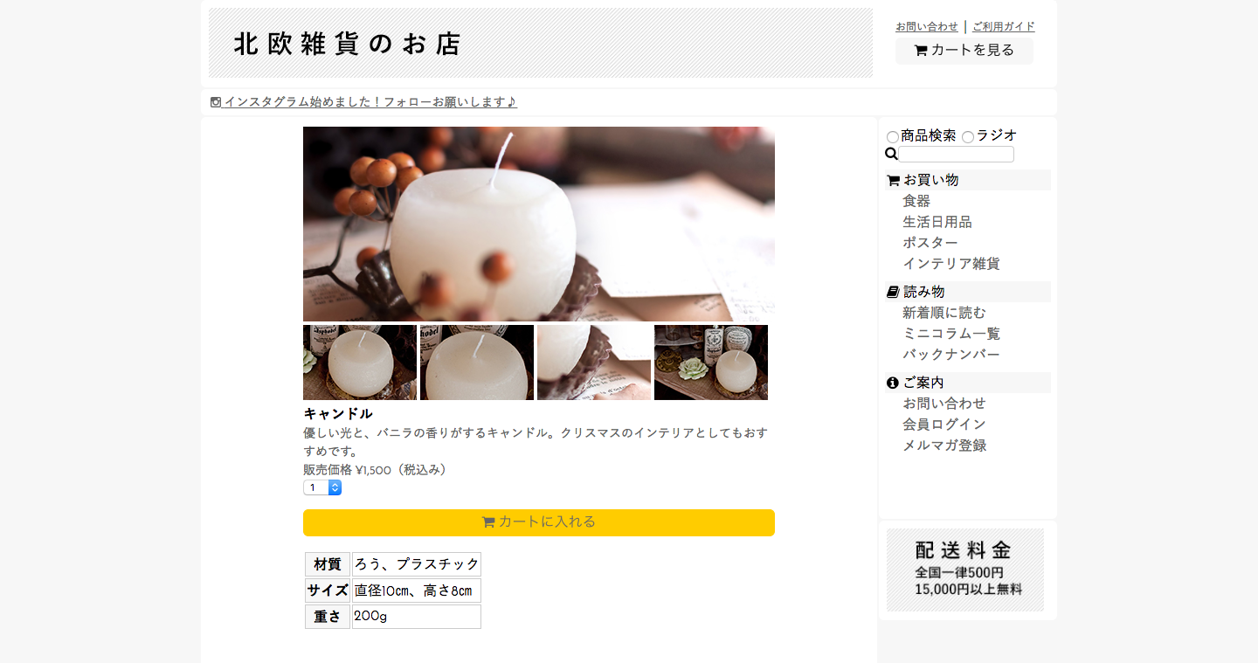
Task: Click the info icon beside ご案内 heading
Action: coord(893,383)
